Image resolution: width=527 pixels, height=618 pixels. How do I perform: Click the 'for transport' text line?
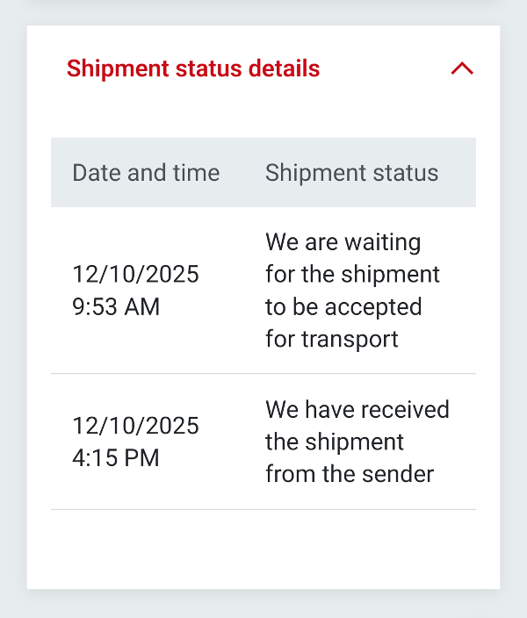coord(332,339)
